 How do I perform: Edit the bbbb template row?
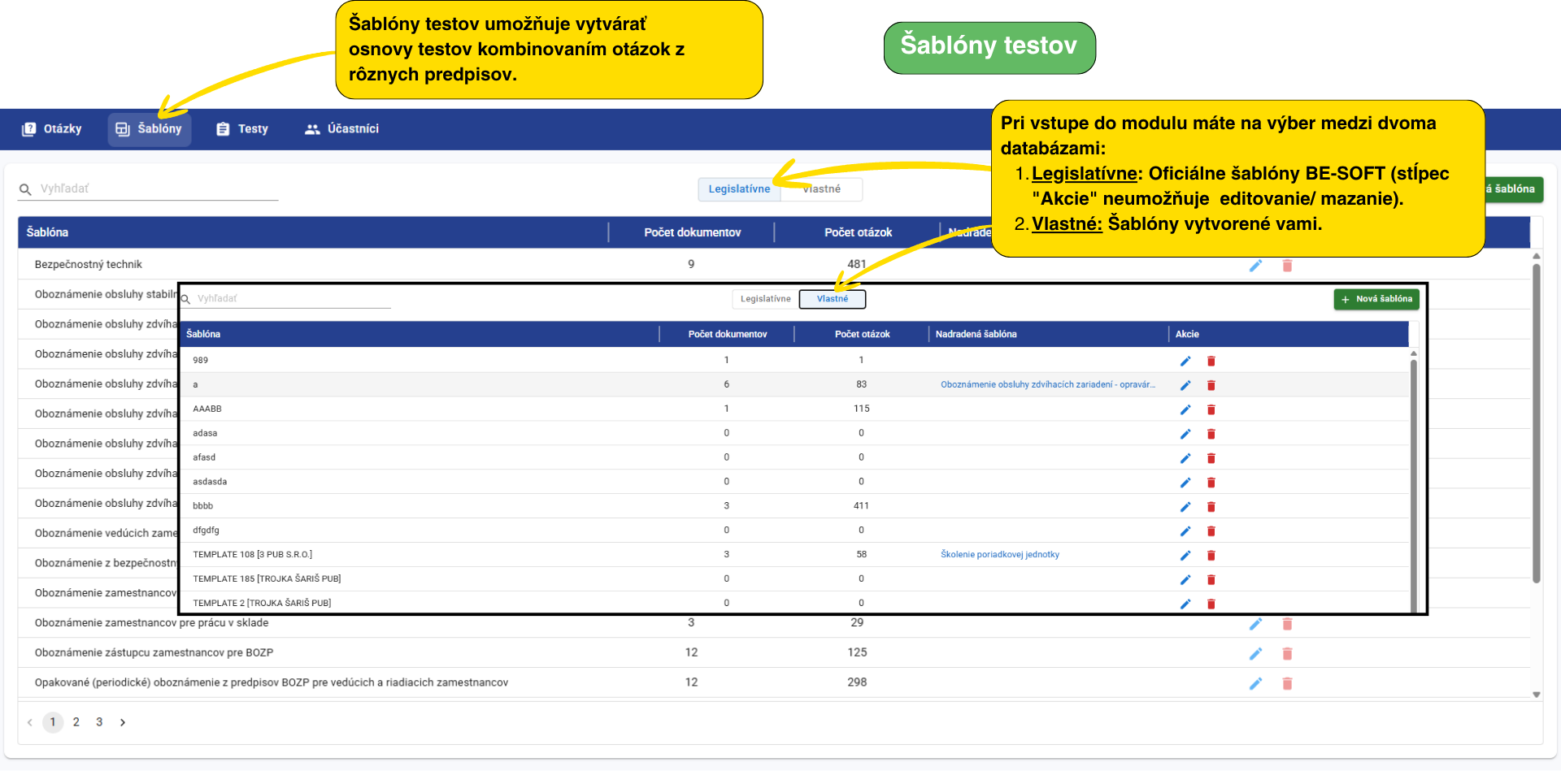pos(1185,507)
